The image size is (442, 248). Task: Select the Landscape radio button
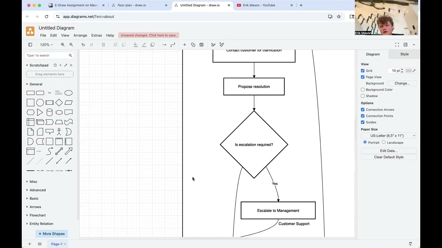384,142
